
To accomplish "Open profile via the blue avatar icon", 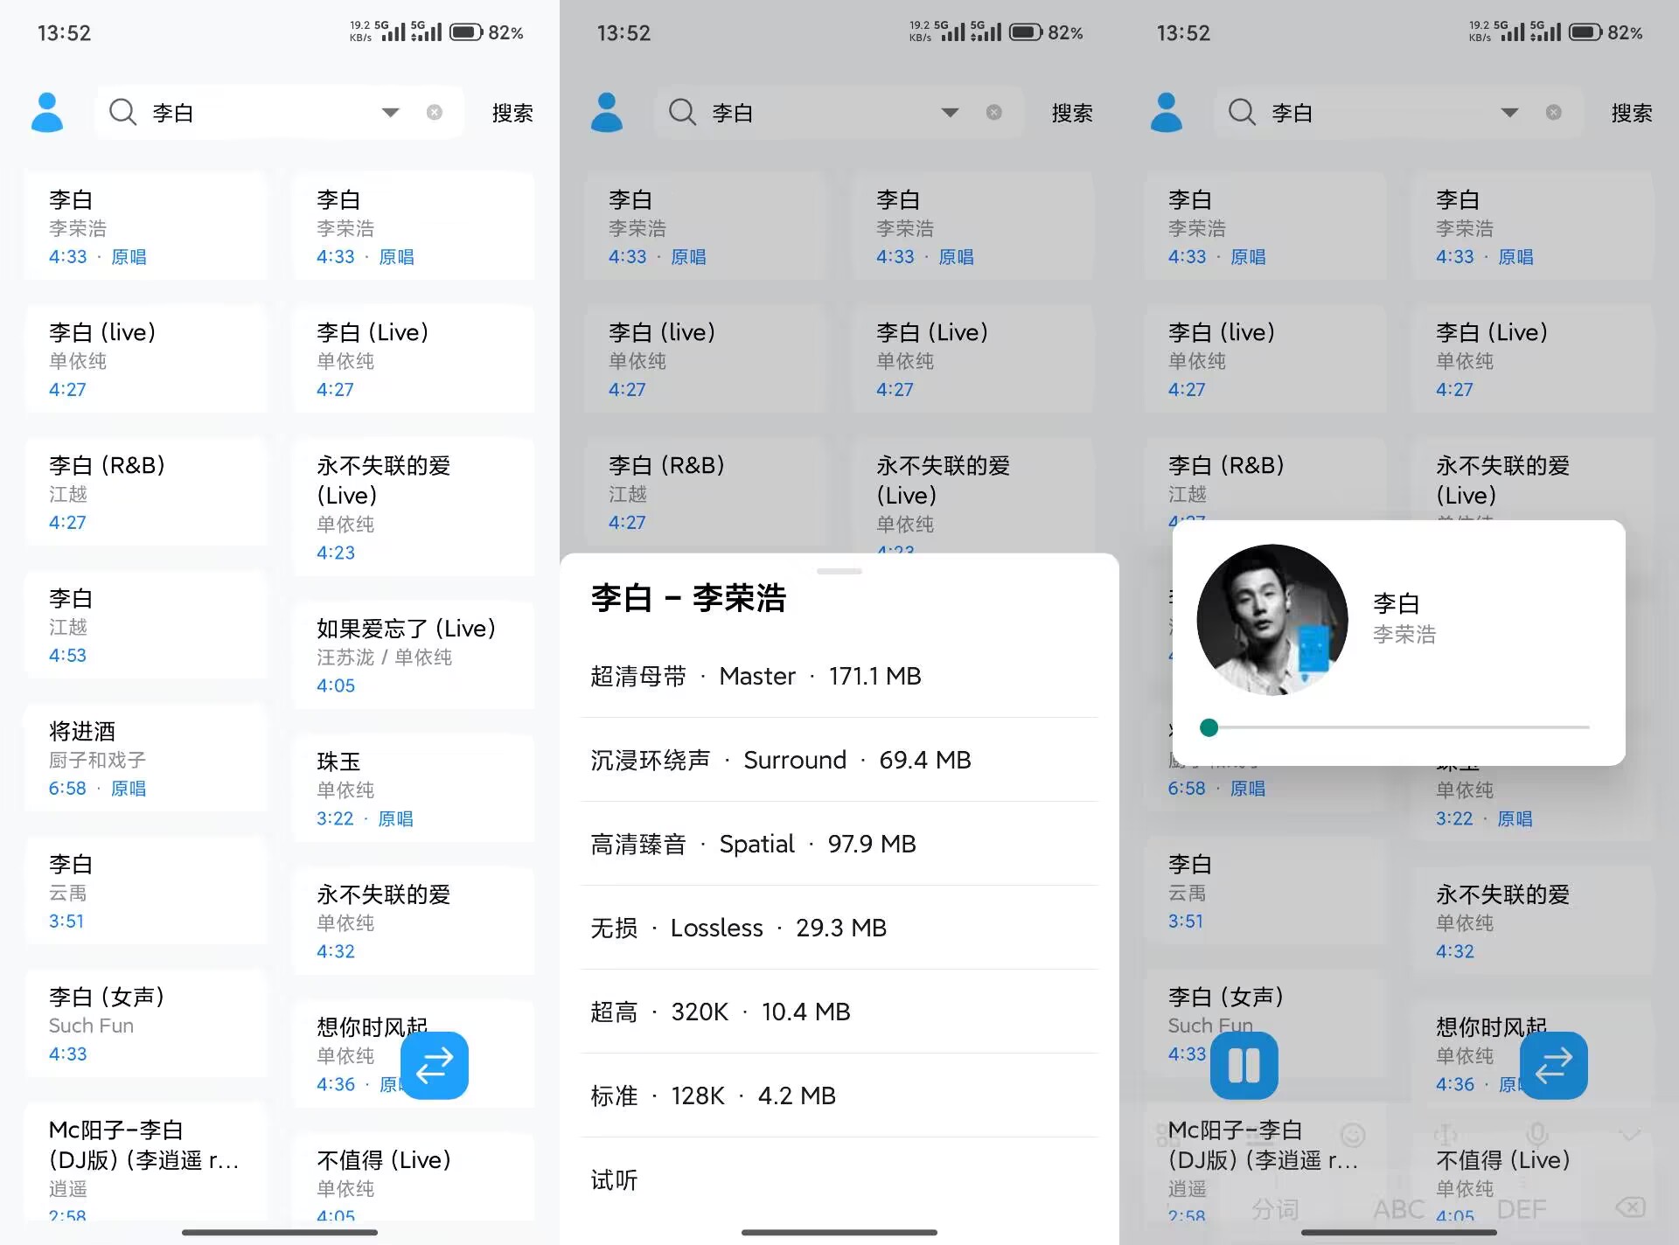I will tap(48, 112).
